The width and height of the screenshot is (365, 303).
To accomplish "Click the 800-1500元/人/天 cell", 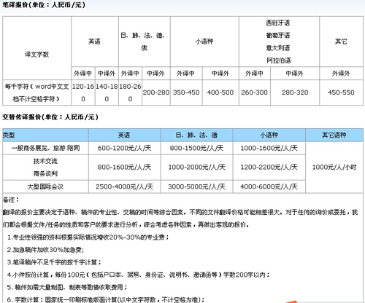I will click(x=196, y=148).
